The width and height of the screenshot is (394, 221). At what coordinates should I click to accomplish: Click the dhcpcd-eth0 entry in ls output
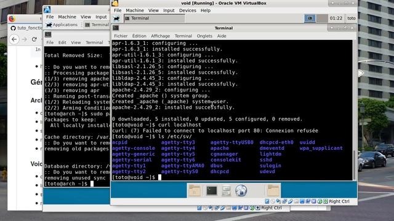click(276, 142)
